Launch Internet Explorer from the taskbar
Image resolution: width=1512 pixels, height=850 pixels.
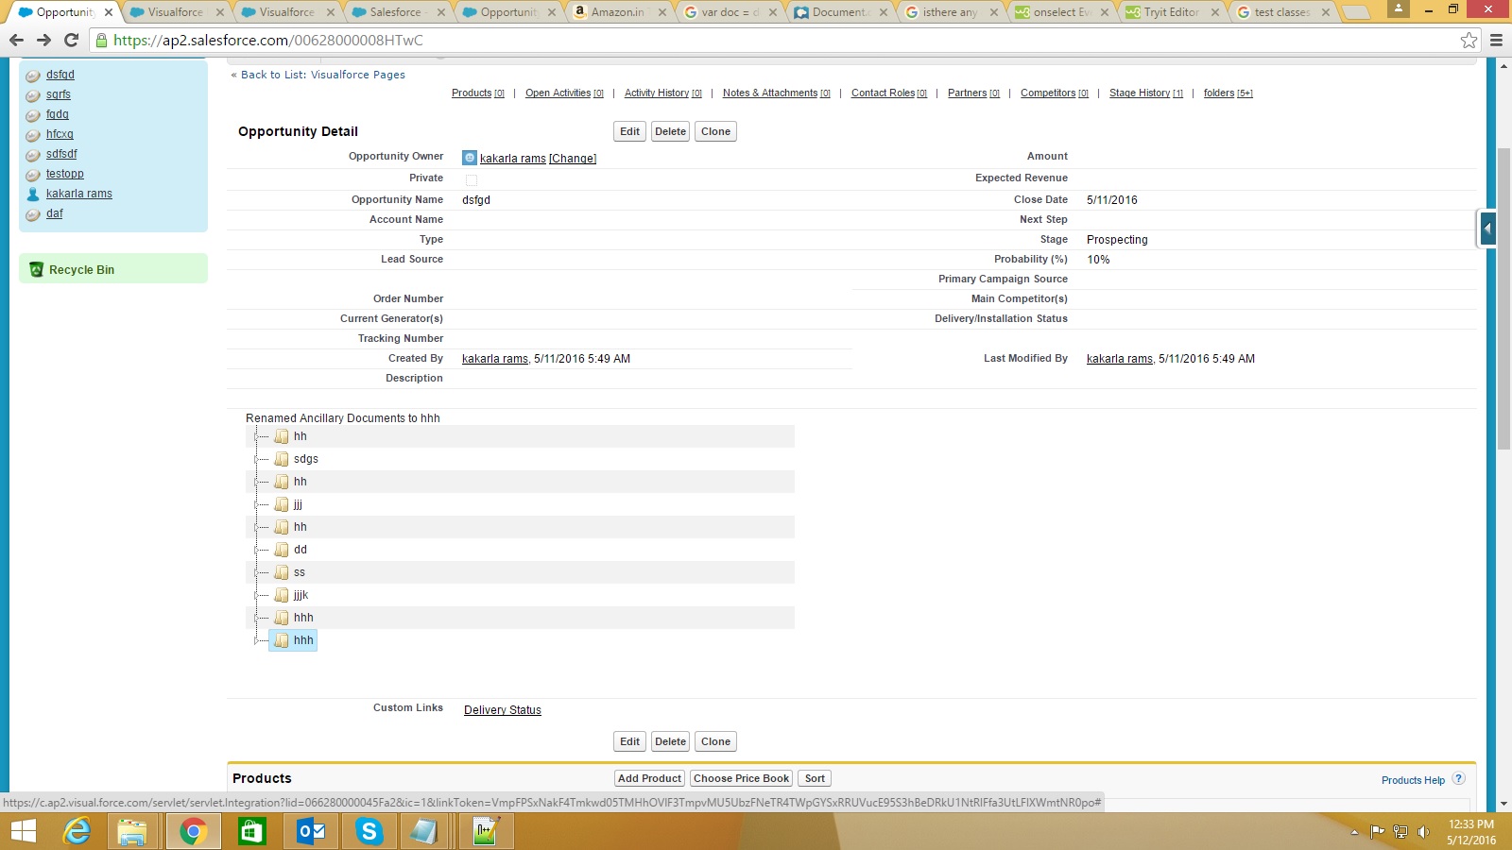[x=77, y=831]
